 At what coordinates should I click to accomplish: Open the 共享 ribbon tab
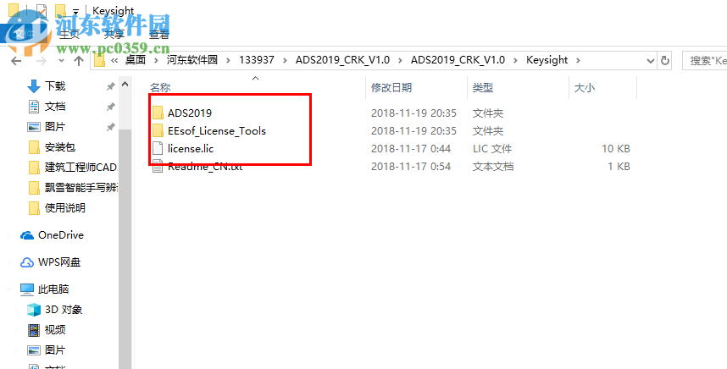pos(114,34)
